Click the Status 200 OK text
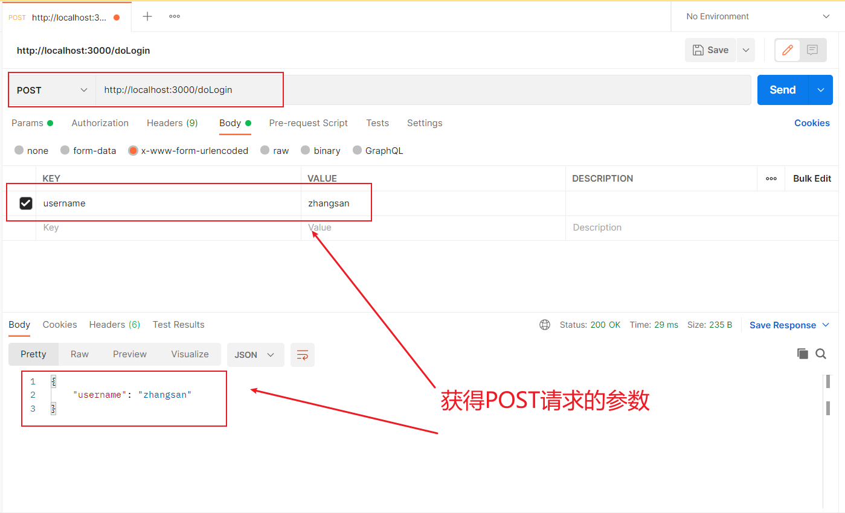Viewport: 845px width, 513px height. [x=590, y=325]
